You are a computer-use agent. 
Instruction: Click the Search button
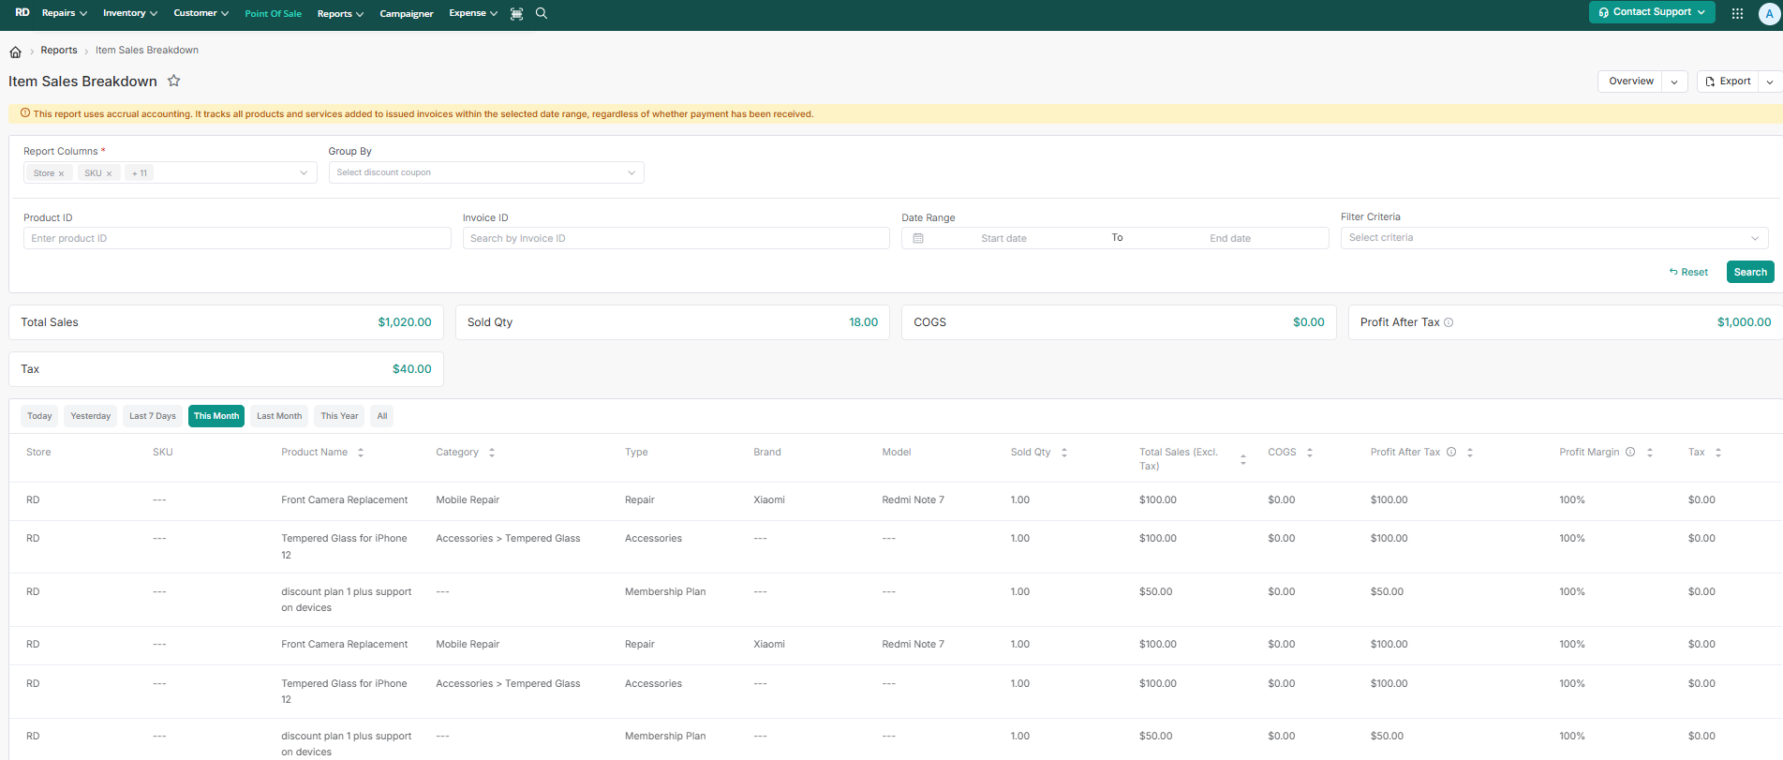[x=1750, y=272]
